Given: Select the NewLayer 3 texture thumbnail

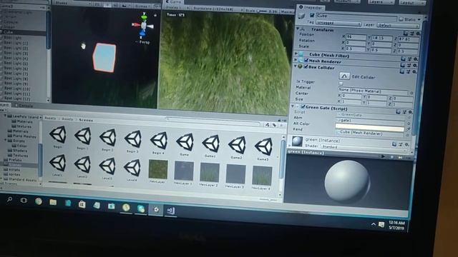Looking at the screenshot, I should 235,174.
